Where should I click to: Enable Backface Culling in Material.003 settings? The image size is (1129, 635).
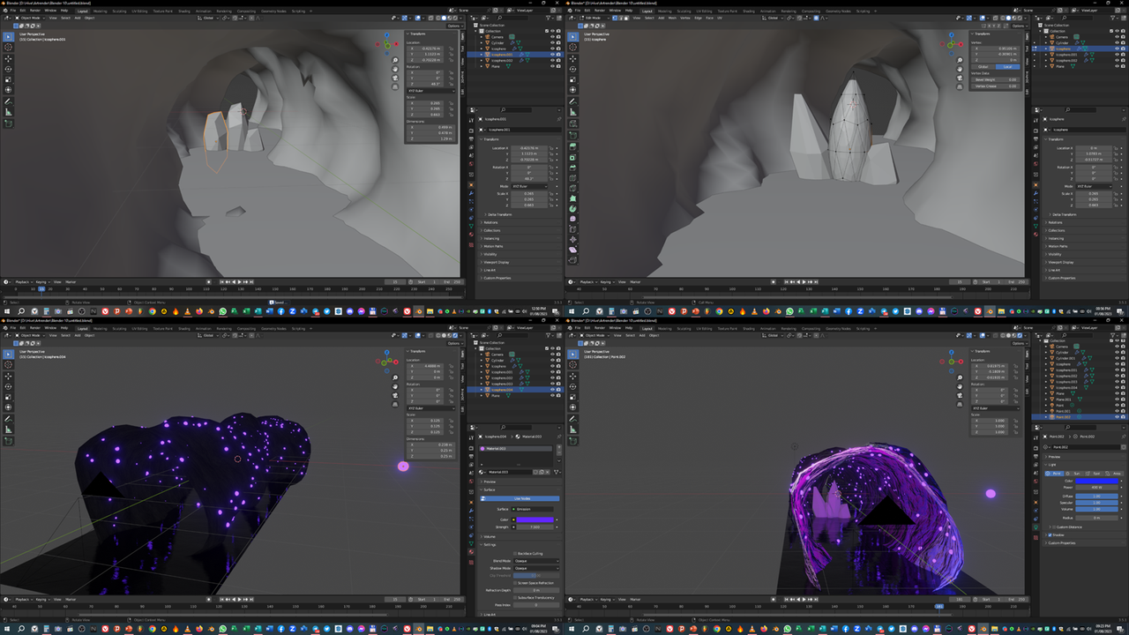point(515,554)
